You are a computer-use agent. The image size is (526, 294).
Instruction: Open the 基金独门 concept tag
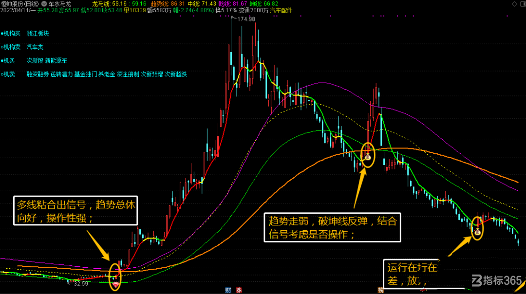click(x=86, y=74)
